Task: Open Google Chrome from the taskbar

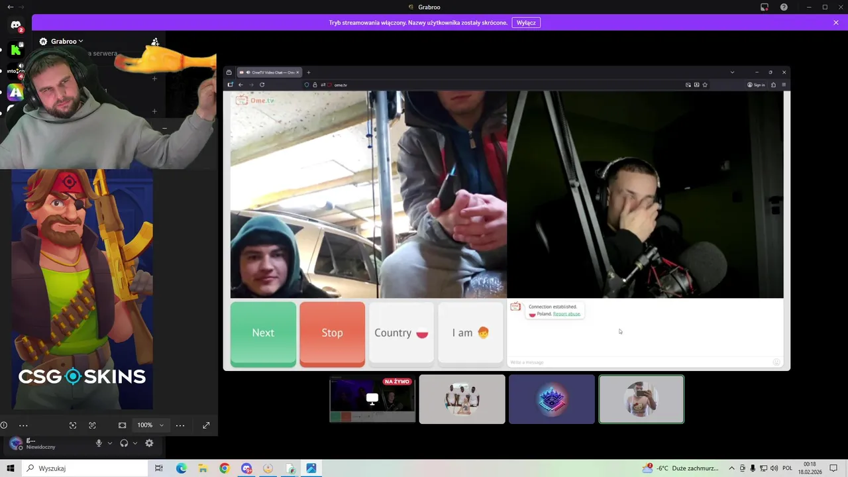Action: [225, 468]
